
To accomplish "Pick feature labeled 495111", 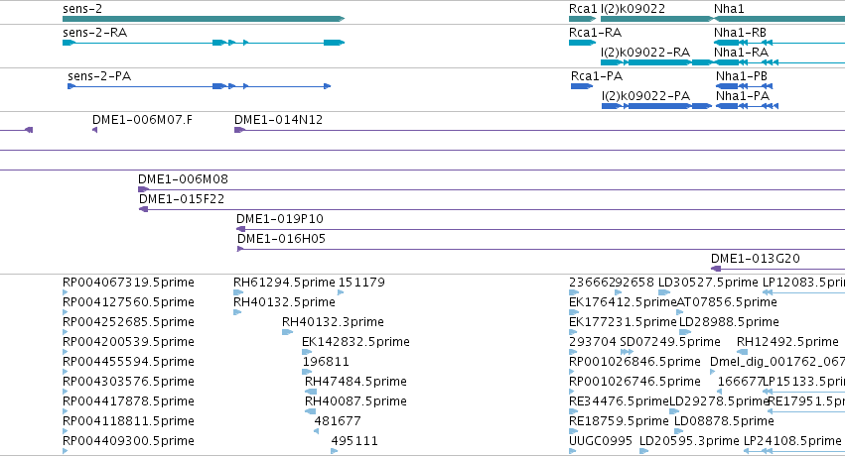I will pos(354,441).
